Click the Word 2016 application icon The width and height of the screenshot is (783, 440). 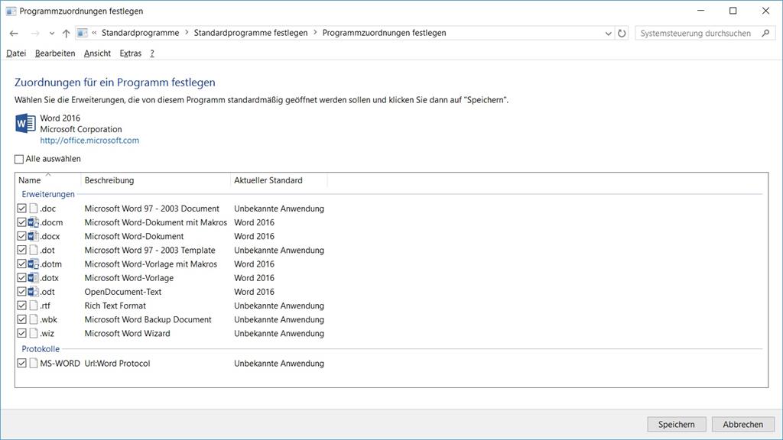[x=25, y=123]
